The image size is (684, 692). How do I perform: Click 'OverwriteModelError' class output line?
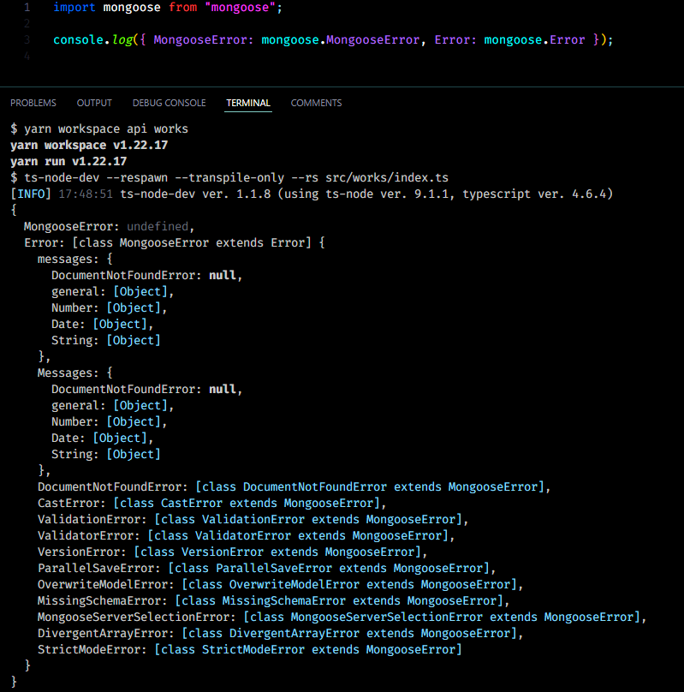(281, 585)
